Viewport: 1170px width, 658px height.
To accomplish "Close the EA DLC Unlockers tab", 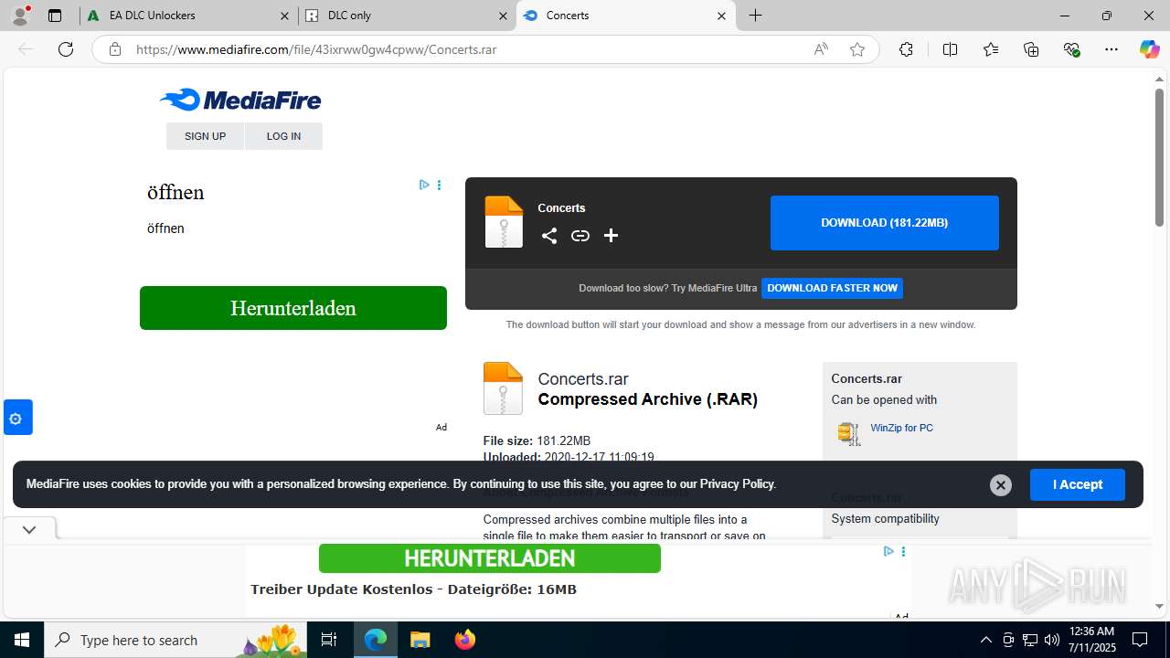I will coord(284,16).
